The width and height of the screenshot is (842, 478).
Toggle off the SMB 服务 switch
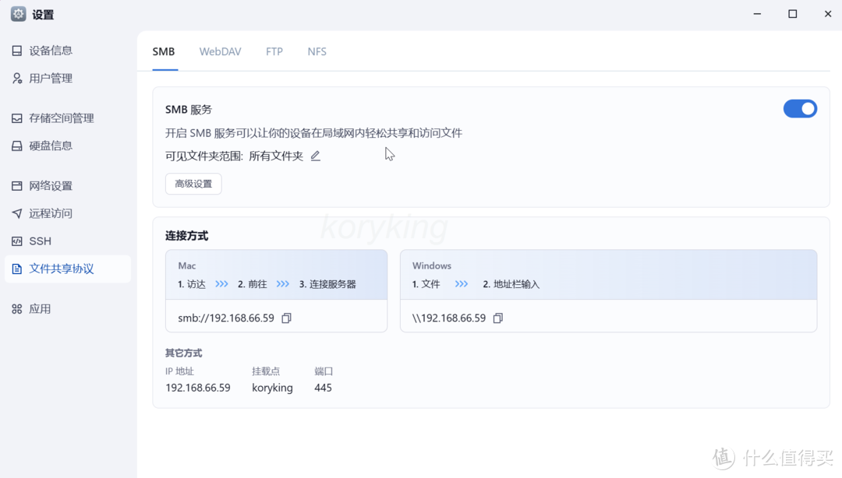pos(801,108)
